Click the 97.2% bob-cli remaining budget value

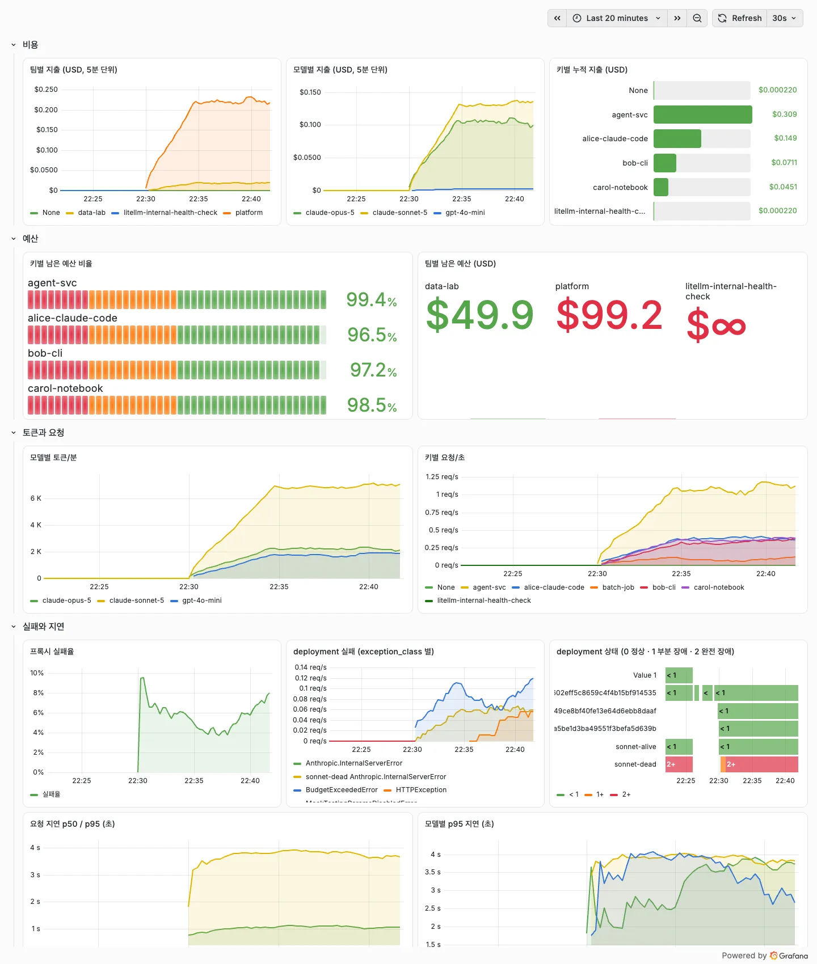373,370
